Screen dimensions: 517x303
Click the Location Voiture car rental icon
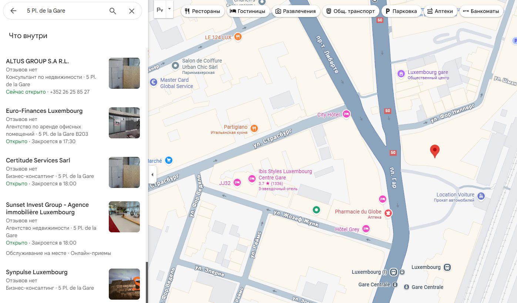coord(481,196)
